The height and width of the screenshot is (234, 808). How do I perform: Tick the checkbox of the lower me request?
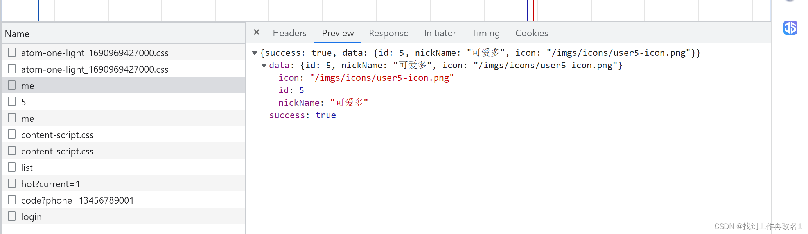[x=12, y=118]
